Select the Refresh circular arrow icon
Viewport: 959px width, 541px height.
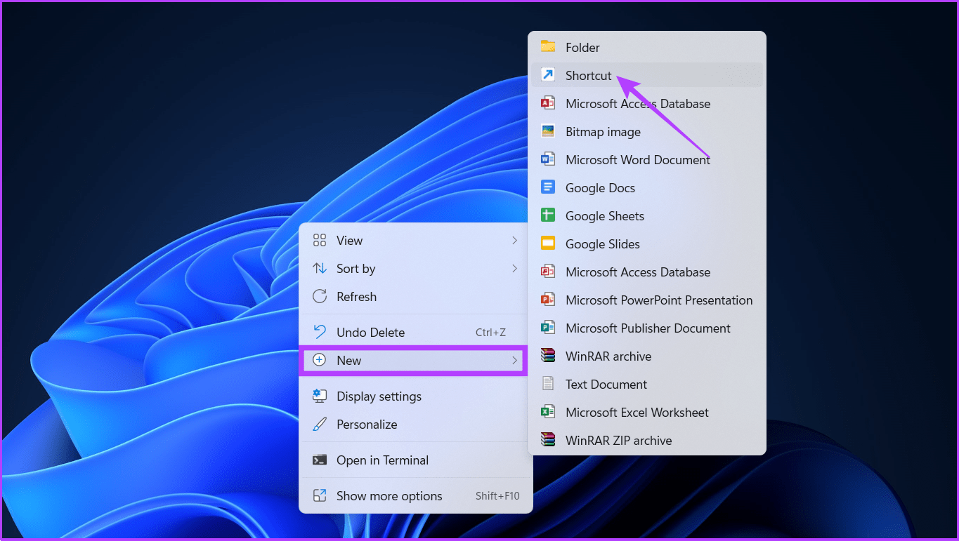pos(320,296)
